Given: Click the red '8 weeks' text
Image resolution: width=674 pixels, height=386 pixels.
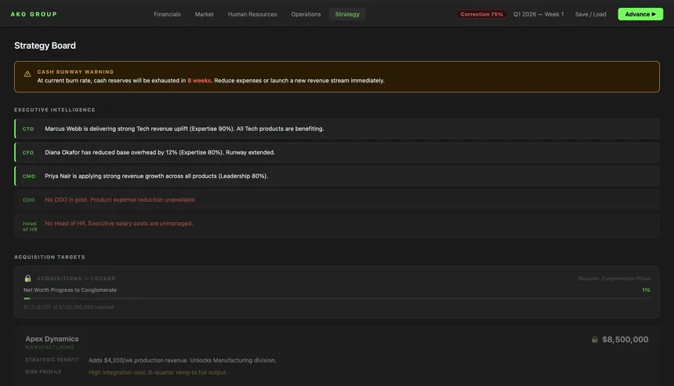Looking at the screenshot, I should [x=199, y=81].
